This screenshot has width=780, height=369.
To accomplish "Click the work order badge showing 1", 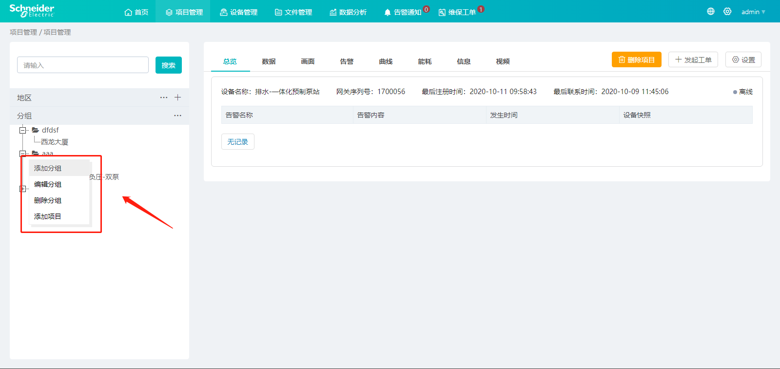I will pyautogui.click(x=481, y=9).
